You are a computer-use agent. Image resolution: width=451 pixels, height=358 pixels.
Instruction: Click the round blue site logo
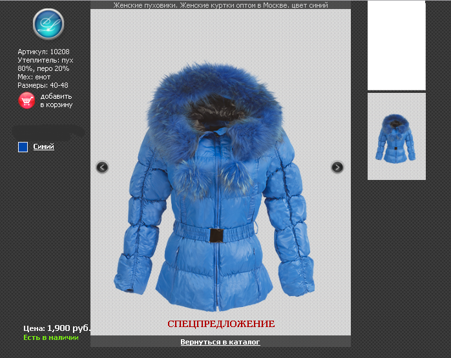[x=48, y=24]
